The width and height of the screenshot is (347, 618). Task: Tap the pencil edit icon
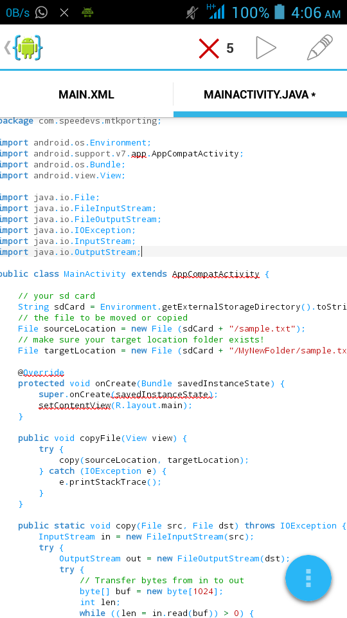point(319,47)
